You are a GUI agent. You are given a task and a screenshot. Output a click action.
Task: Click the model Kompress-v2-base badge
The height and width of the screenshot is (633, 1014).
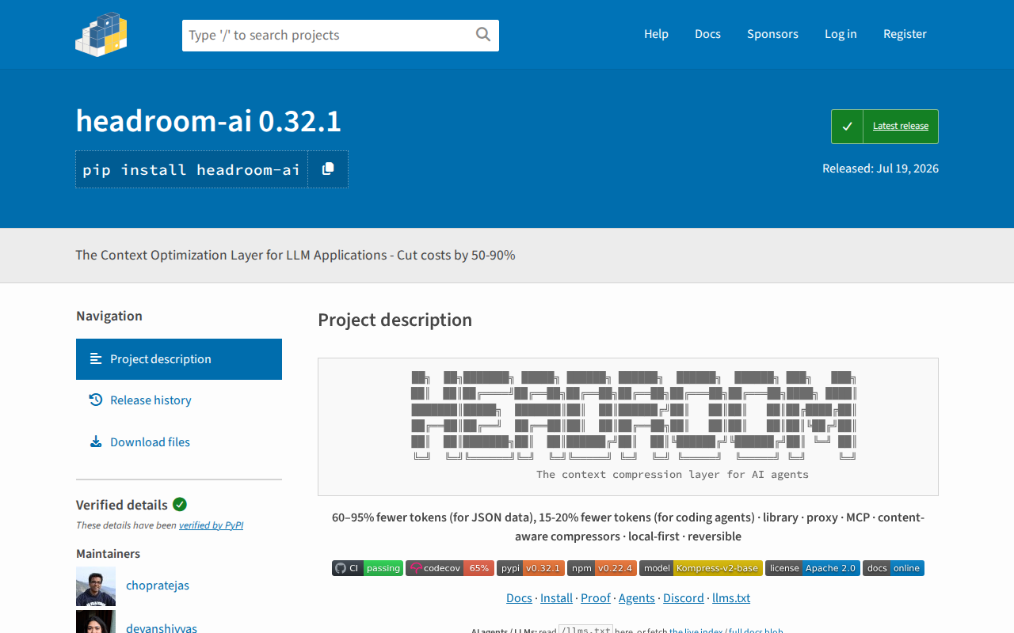(701, 568)
